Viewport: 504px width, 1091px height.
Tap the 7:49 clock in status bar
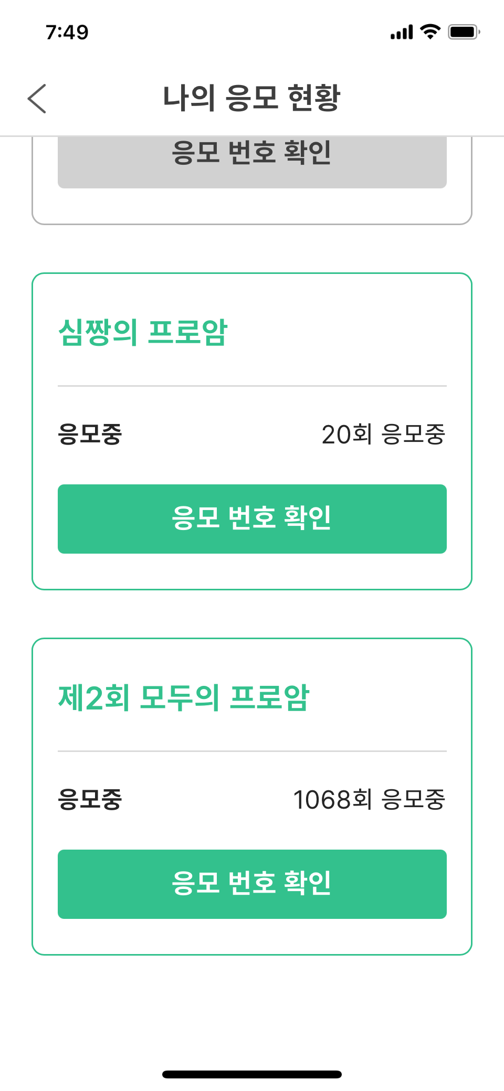[67, 33]
